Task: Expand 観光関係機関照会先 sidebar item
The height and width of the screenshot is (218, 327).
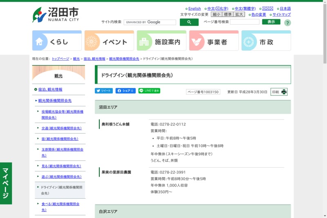Action: pyautogui.click(x=55, y=100)
